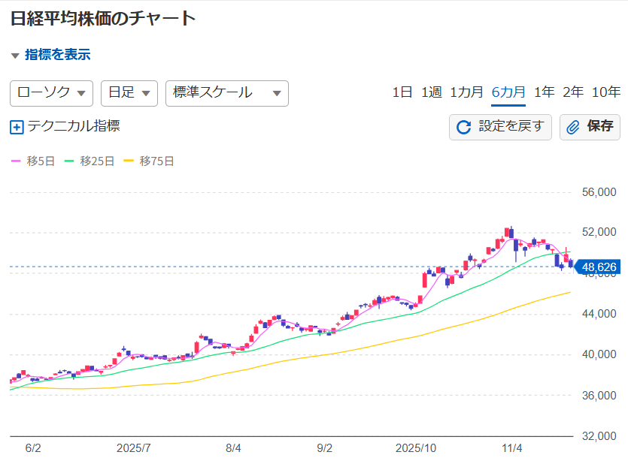Select the 2年 time range
Image resolution: width=628 pixels, height=458 pixels.
(573, 92)
